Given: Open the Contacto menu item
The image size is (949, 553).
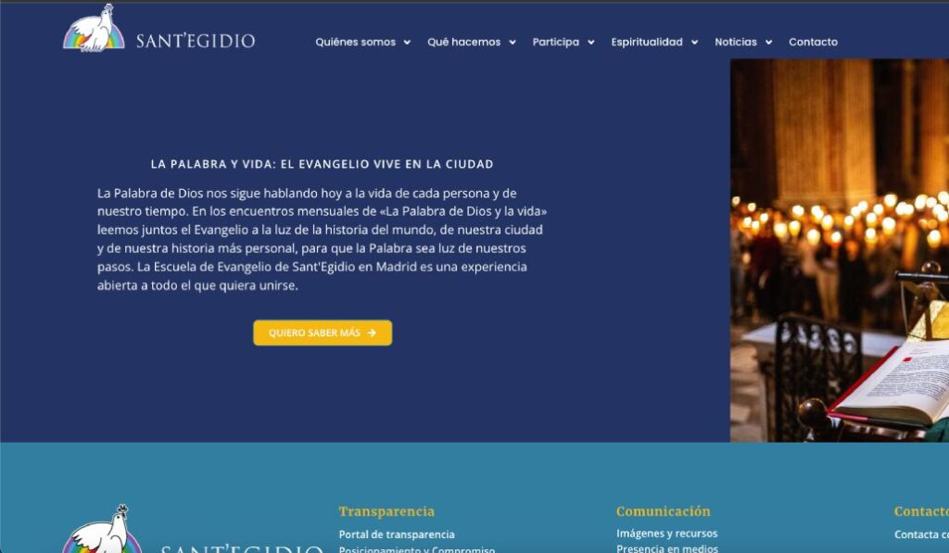Looking at the screenshot, I should [x=813, y=42].
